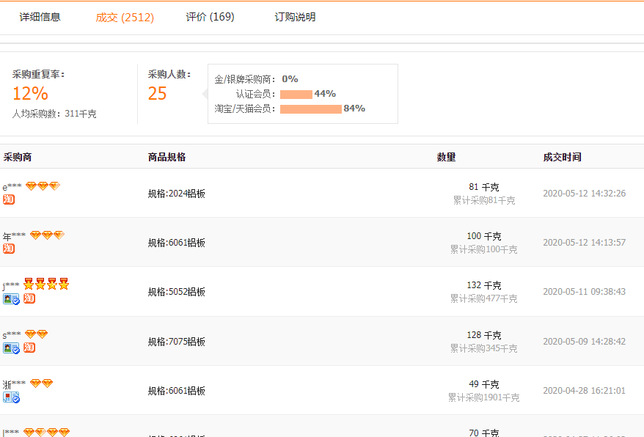644x437 pixels.
Task: Switch to the 评价 (169) tab
Action: pyautogui.click(x=210, y=18)
